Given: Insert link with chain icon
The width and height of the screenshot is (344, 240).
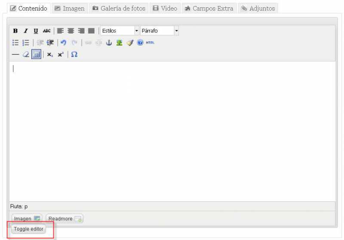Looking at the screenshot, I should tap(88, 43).
